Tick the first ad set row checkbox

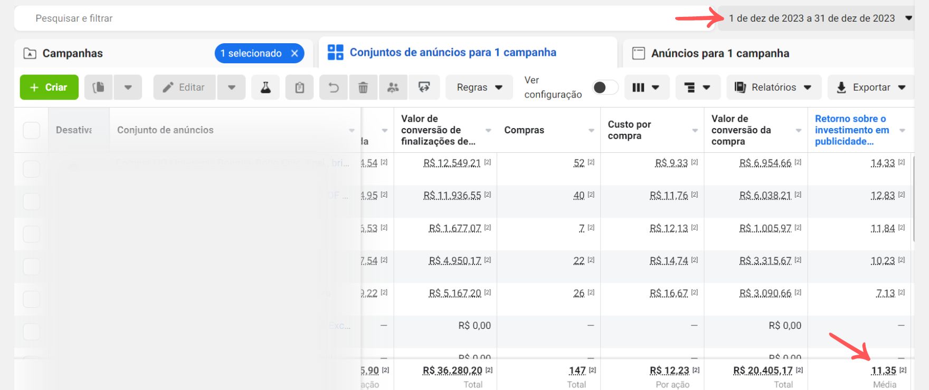point(32,169)
